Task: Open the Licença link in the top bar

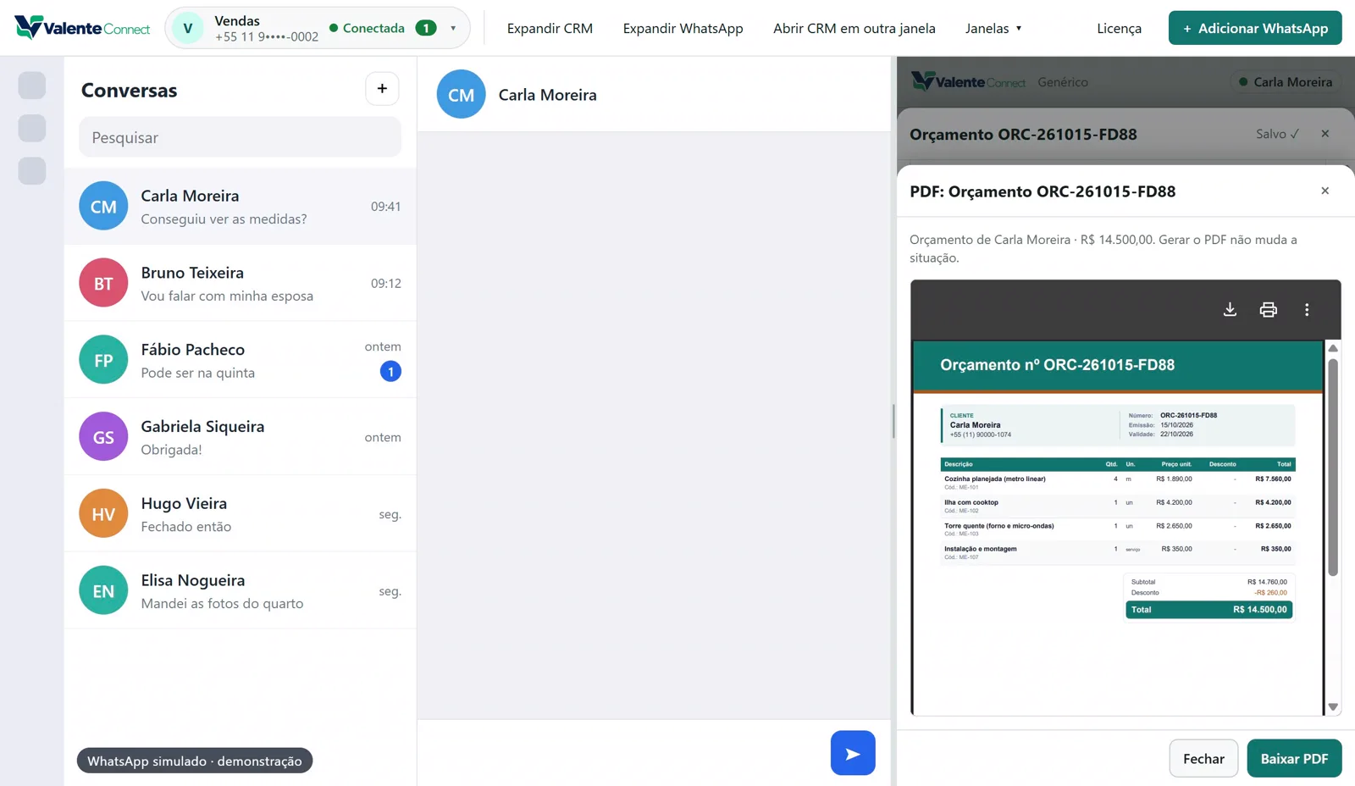Action: (1119, 28)
